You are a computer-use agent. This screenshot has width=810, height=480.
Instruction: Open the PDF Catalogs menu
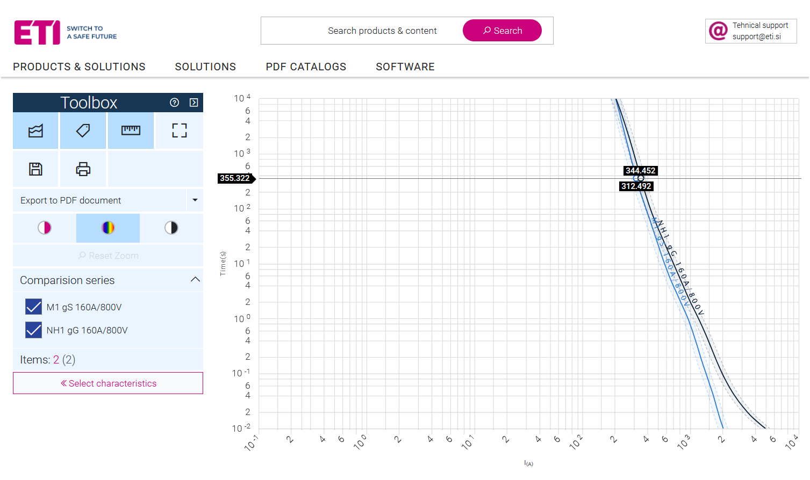pos(306,67)
